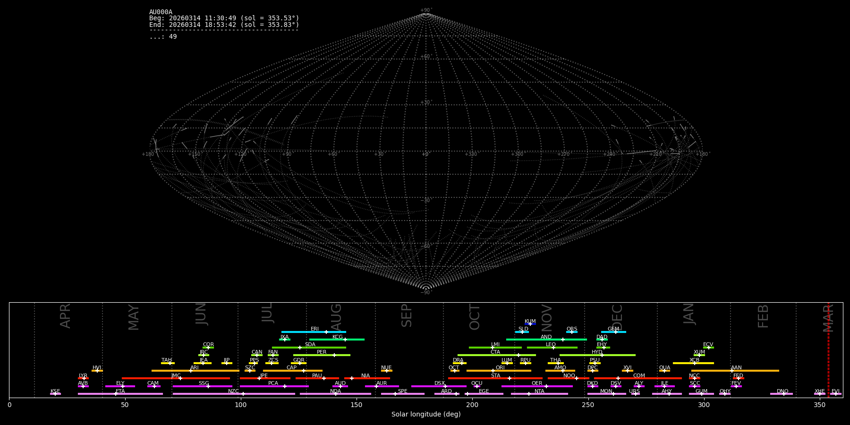Click the '...: 49' count line

click(x=163, y=37)
